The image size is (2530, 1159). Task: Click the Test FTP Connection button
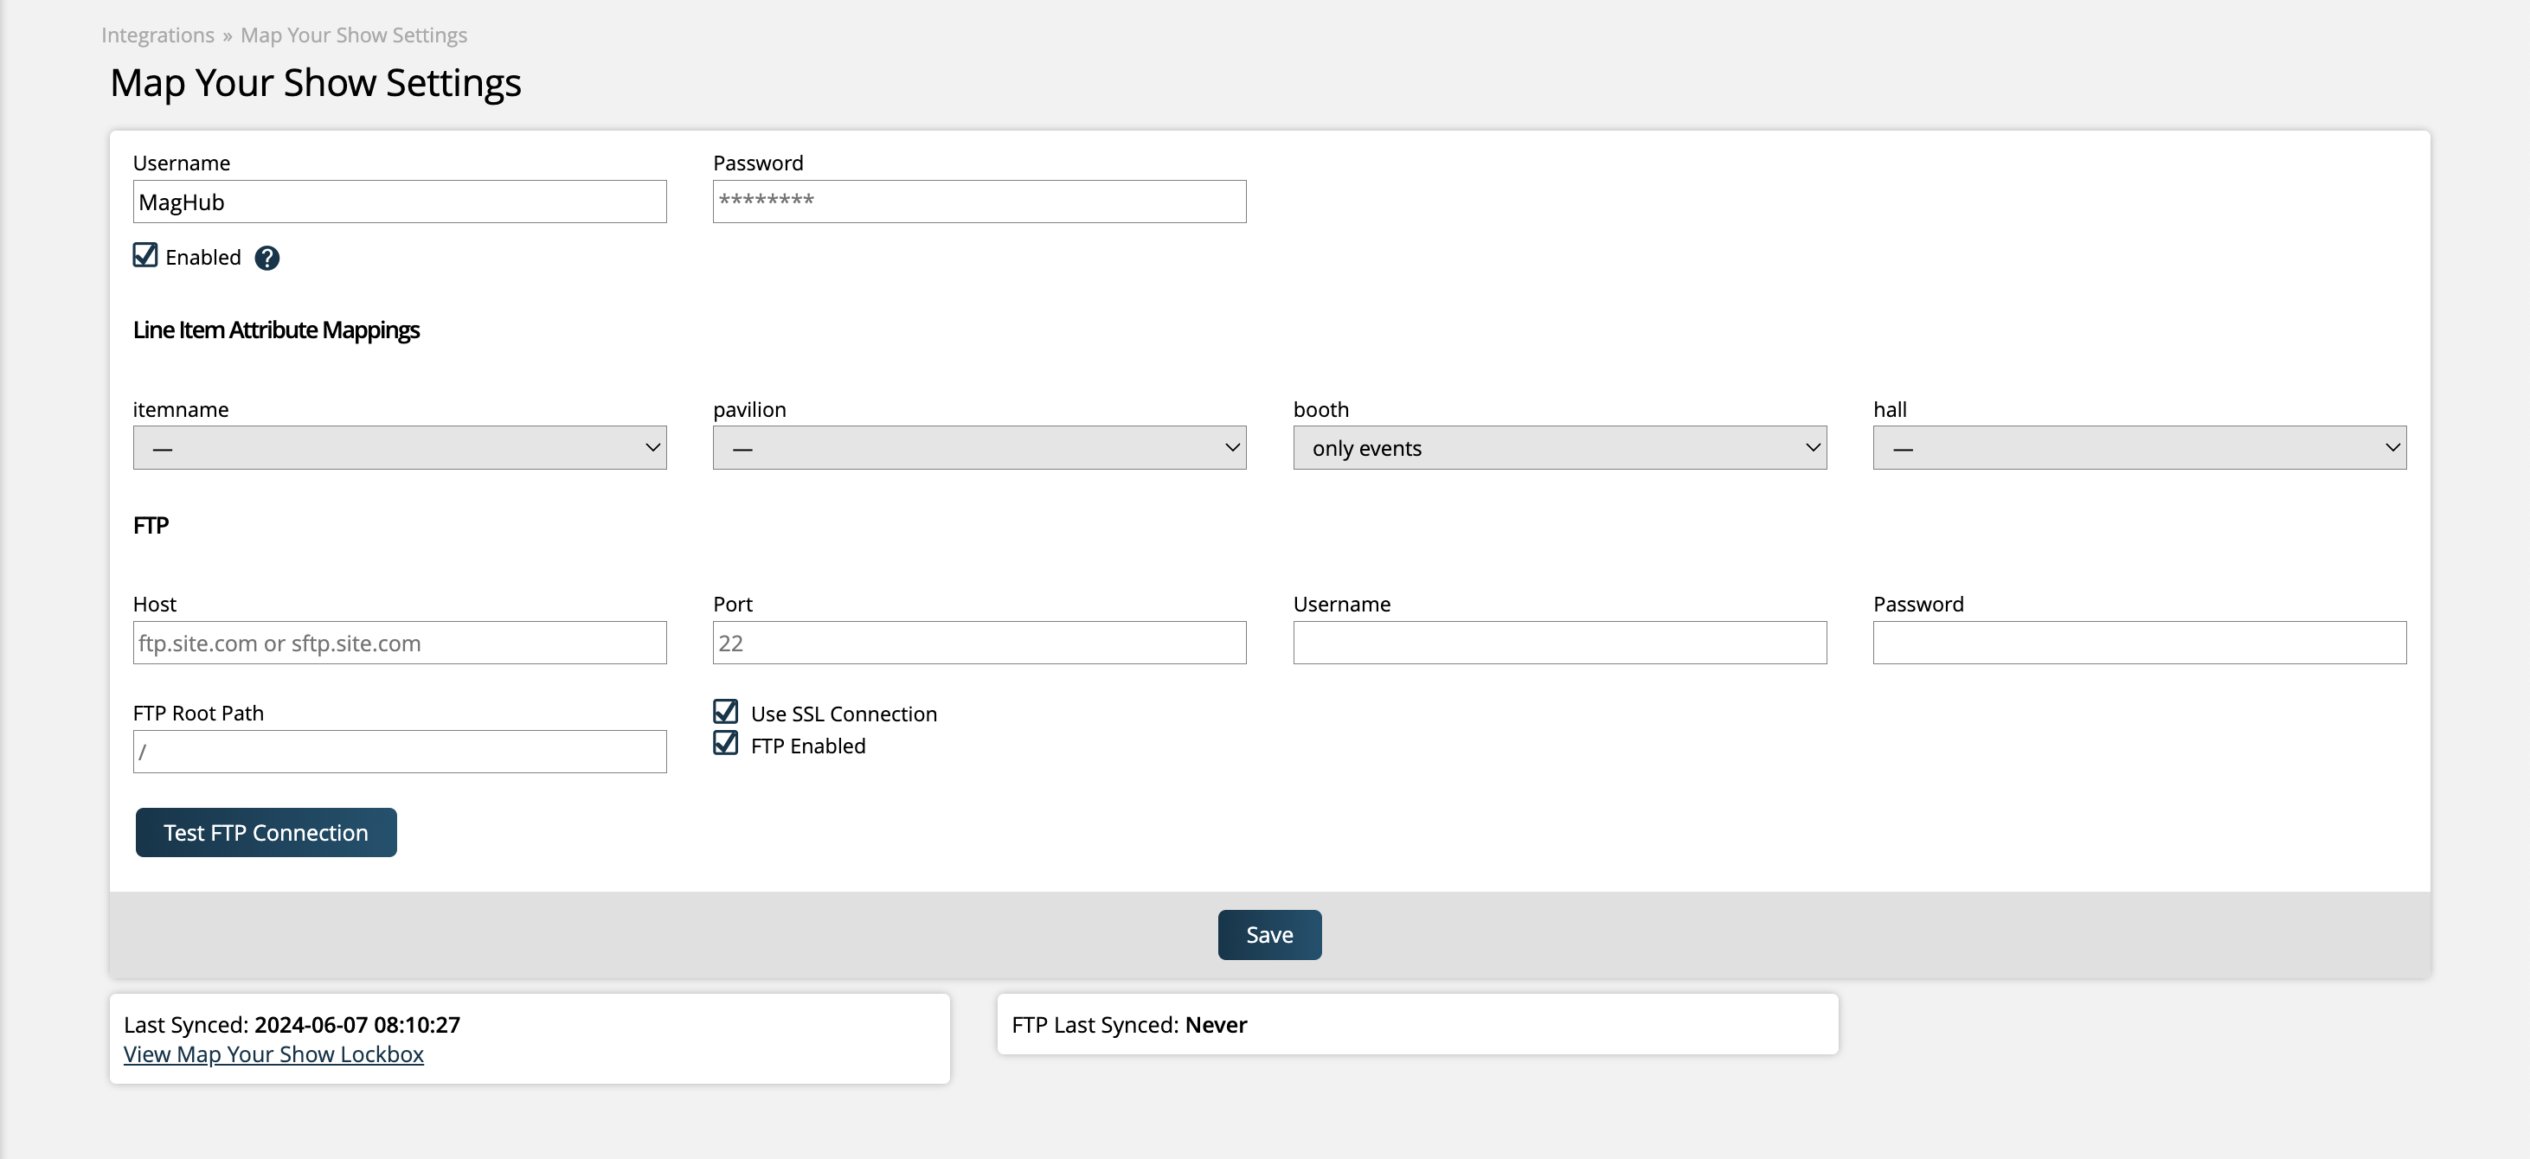click(265, 832)
